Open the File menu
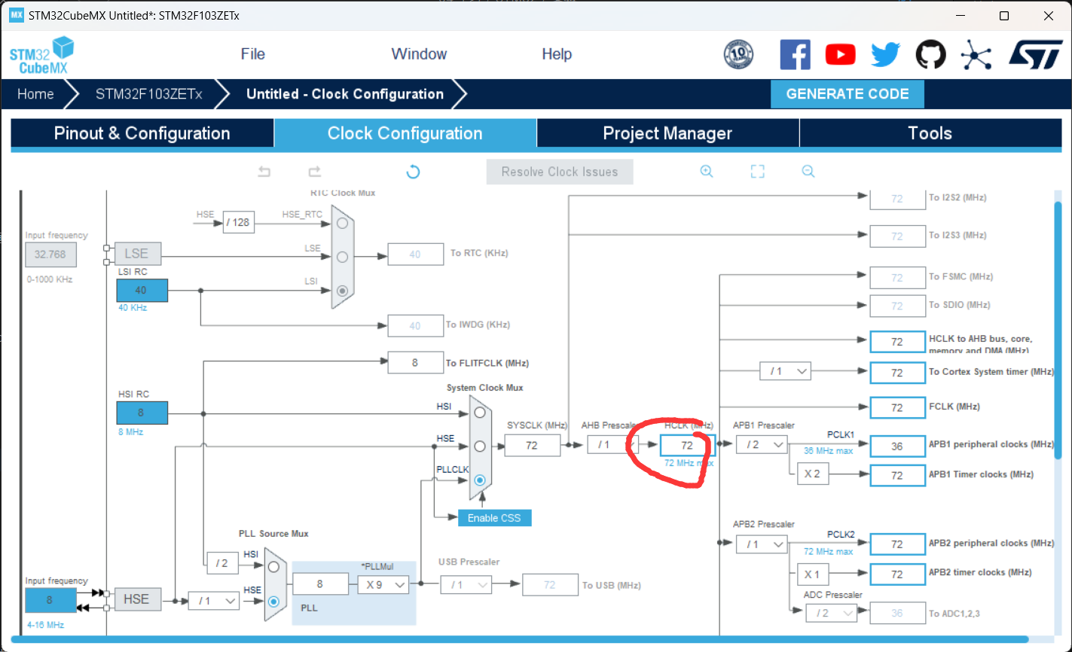This screenshot has height=652, width=1072. point(252,54)
